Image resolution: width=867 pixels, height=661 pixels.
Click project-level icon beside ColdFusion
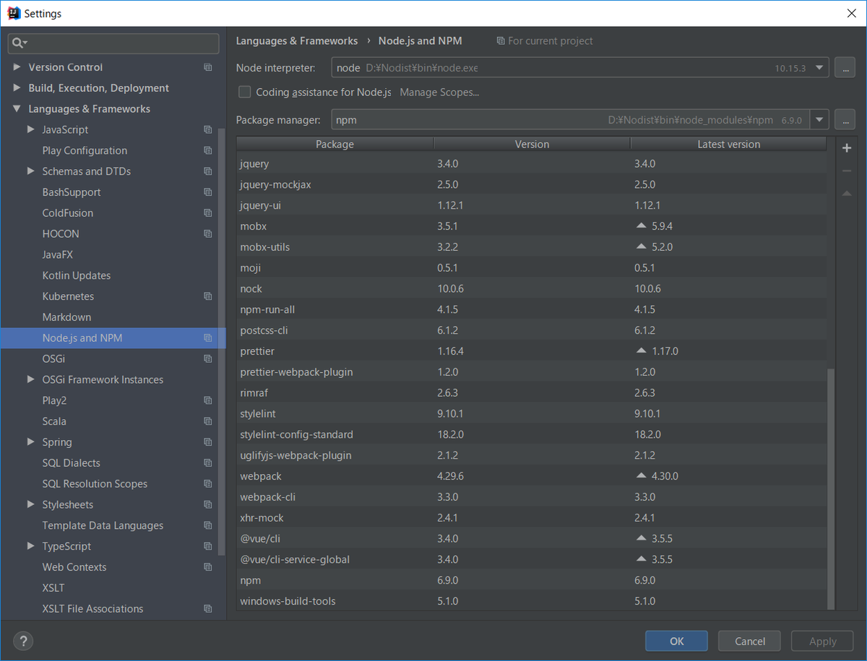208,213
